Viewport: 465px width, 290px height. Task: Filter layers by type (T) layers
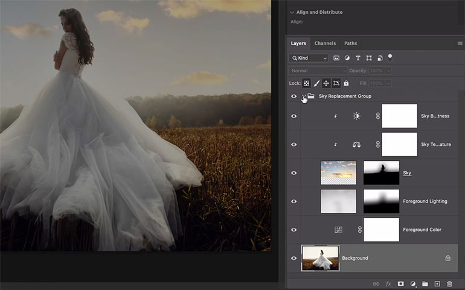pyautogui.click(x=358, y=58)
